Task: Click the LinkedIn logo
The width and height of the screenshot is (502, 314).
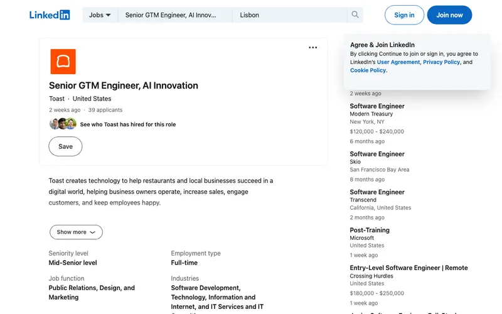Action: 50,15
